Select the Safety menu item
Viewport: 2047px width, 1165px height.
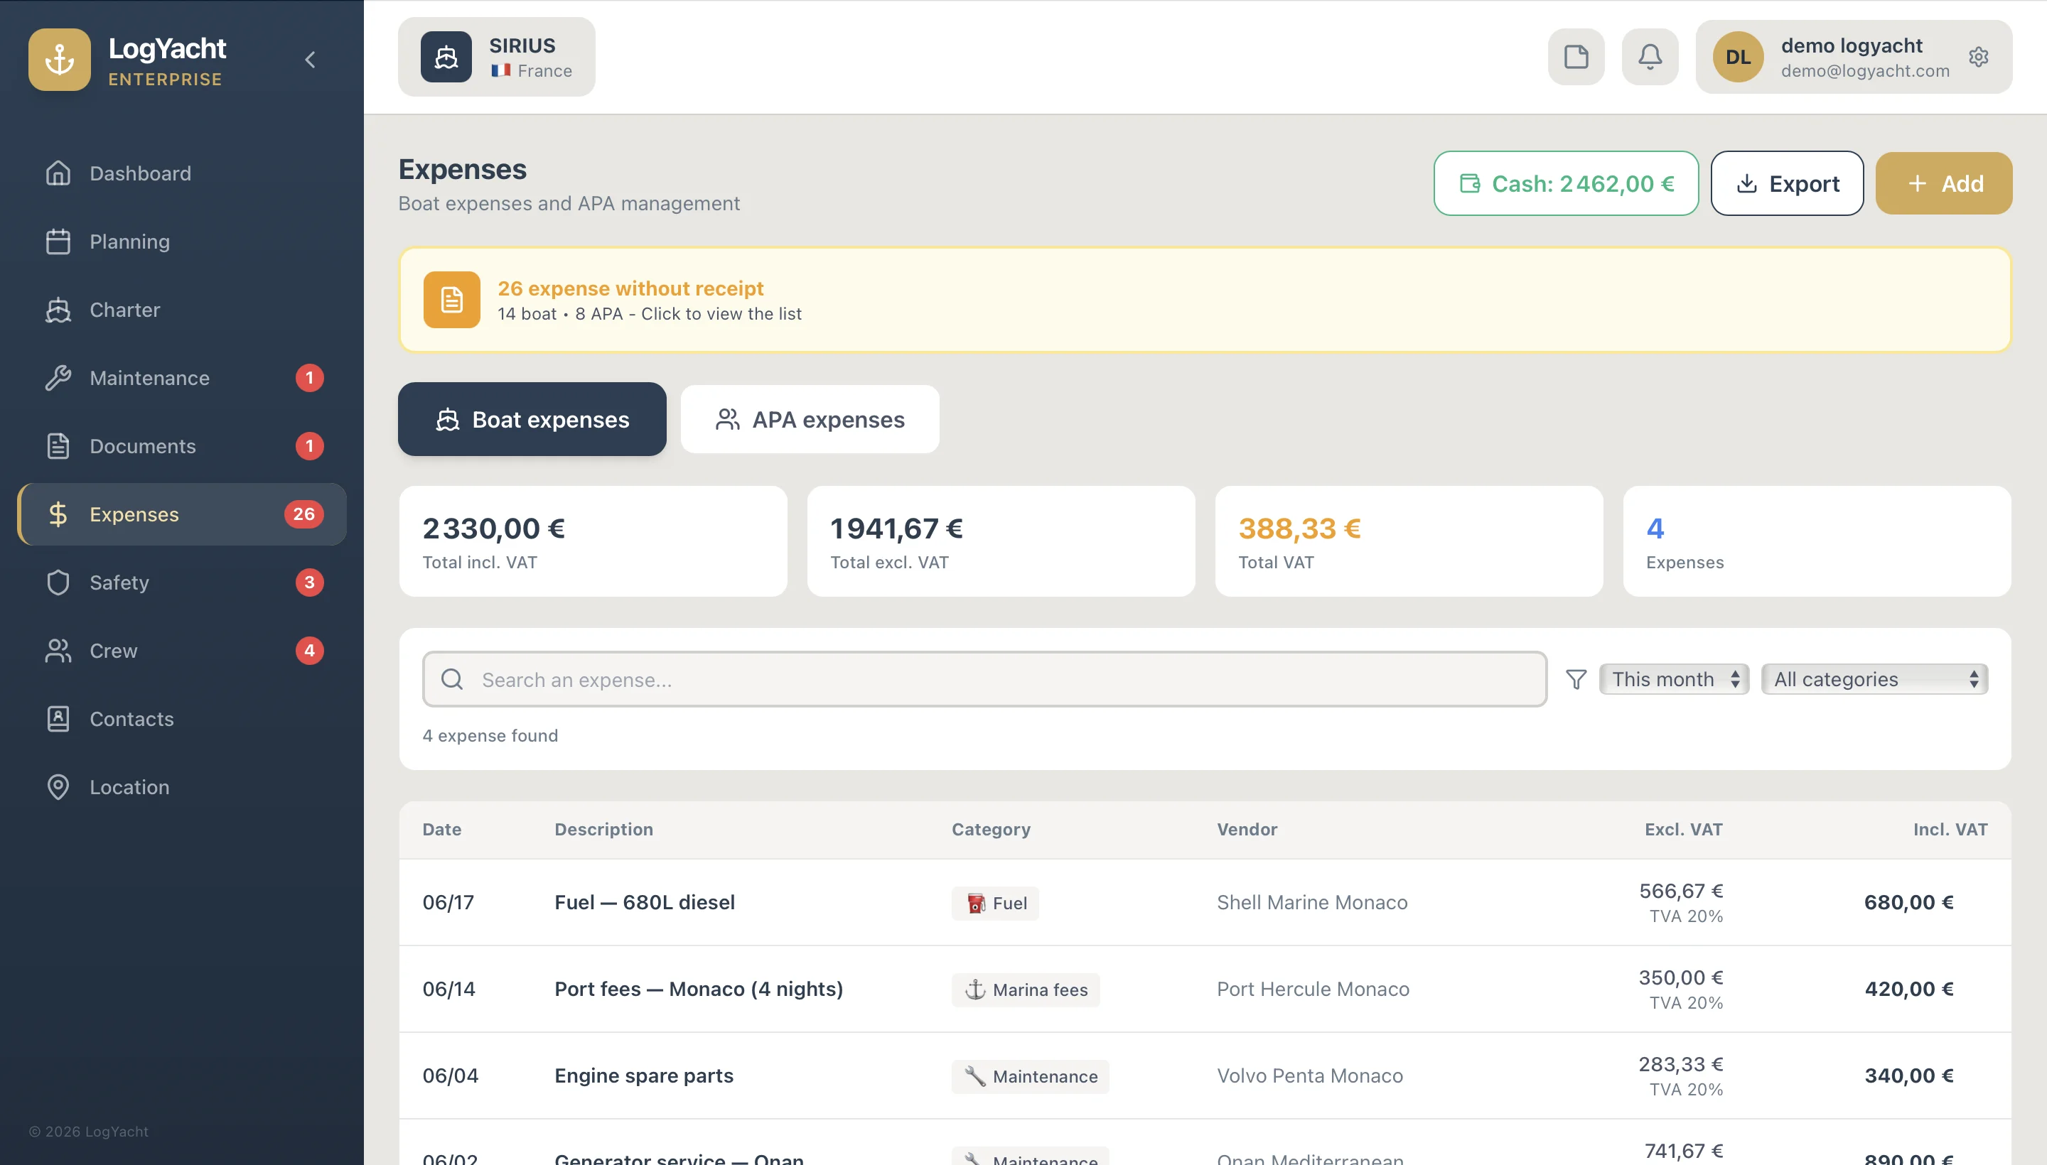(182, 582)
